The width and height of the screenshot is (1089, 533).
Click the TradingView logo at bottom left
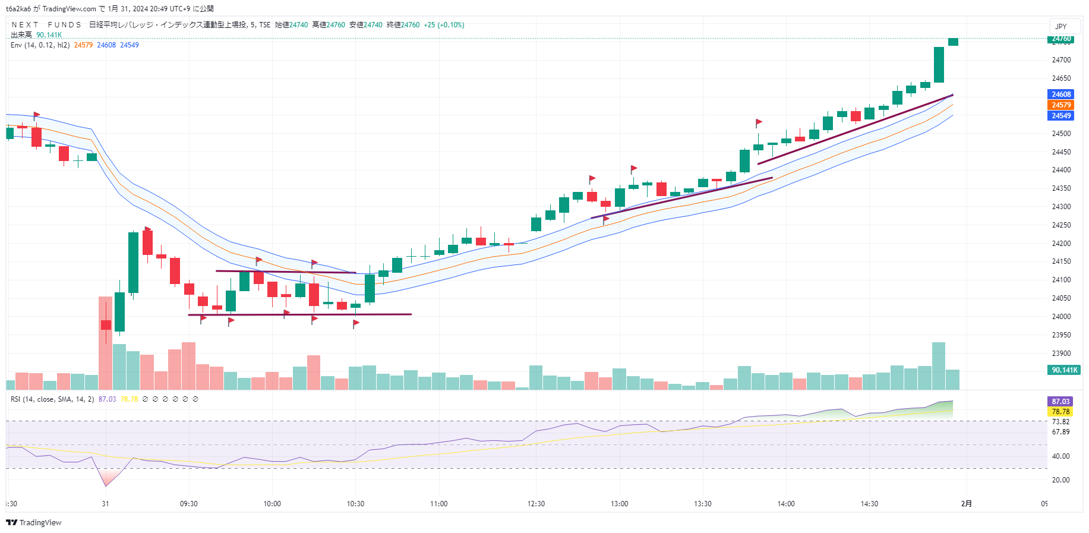(x=34, y=522)
